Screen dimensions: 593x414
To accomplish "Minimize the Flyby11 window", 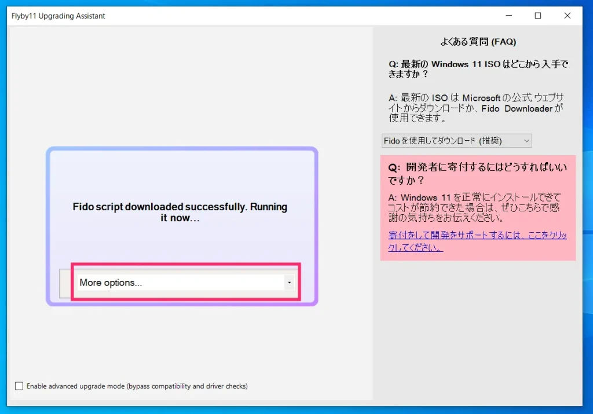I will point(508,16).
